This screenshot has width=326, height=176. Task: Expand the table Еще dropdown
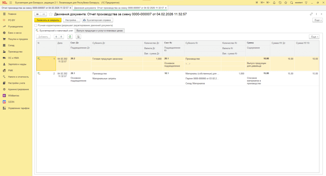(314, 37)
